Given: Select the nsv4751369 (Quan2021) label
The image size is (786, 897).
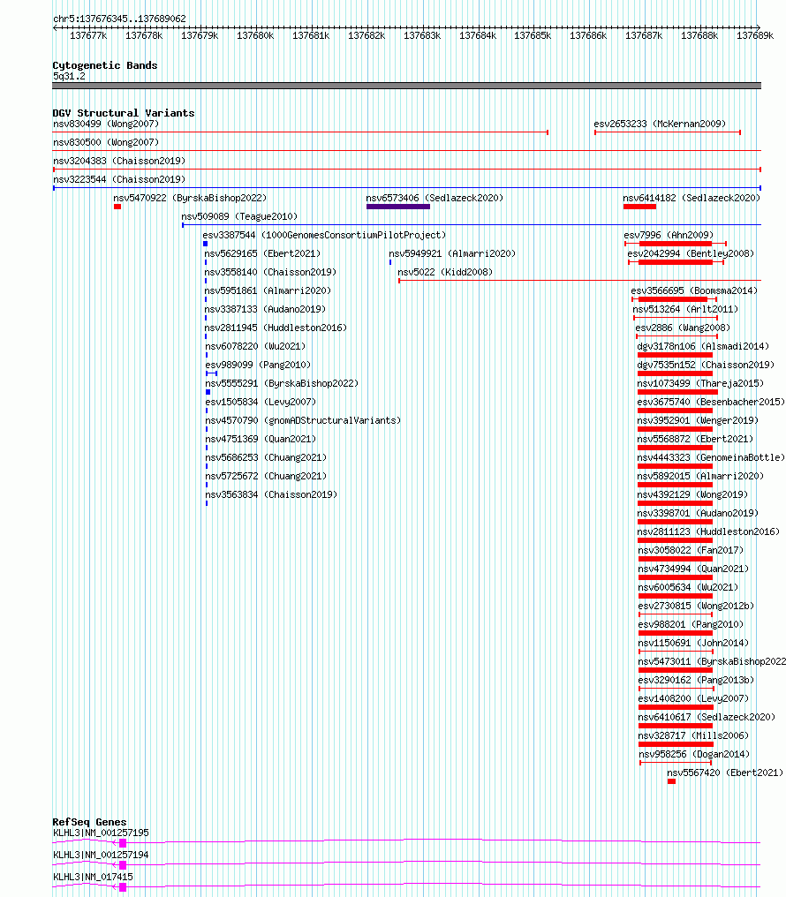Looking at the screenshot, I should coord(261,439).
